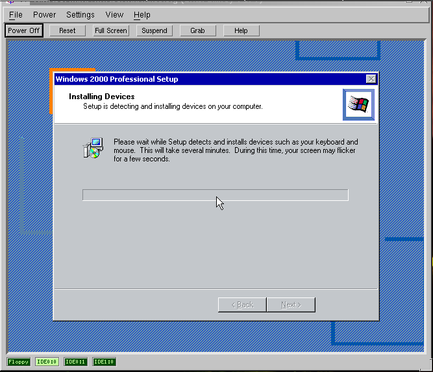Suspend the virtual machine

(x=155, y=30)
